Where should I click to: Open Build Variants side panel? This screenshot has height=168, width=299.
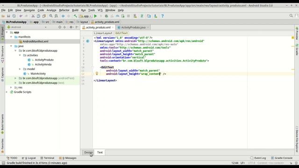pos(2,124)
